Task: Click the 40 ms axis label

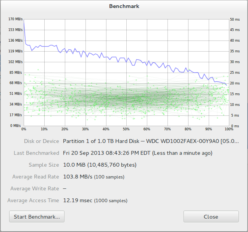Action: point(235,41)
